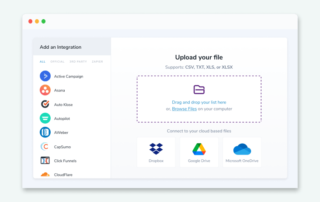Connect Microsoft OneDrive account
The width and height of the screenshot is (320, 202).
[242, 152]
